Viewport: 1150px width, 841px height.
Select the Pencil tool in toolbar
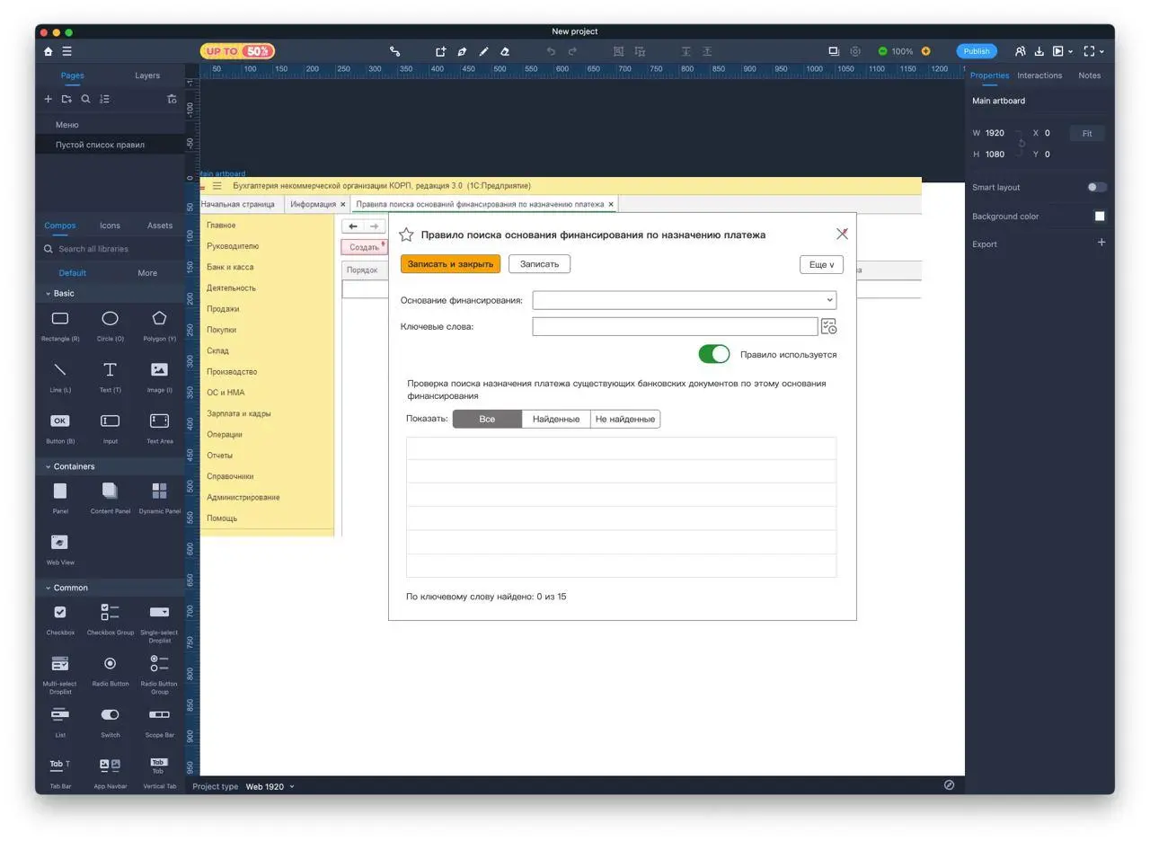pyautogui.click(x=483, y=51)
